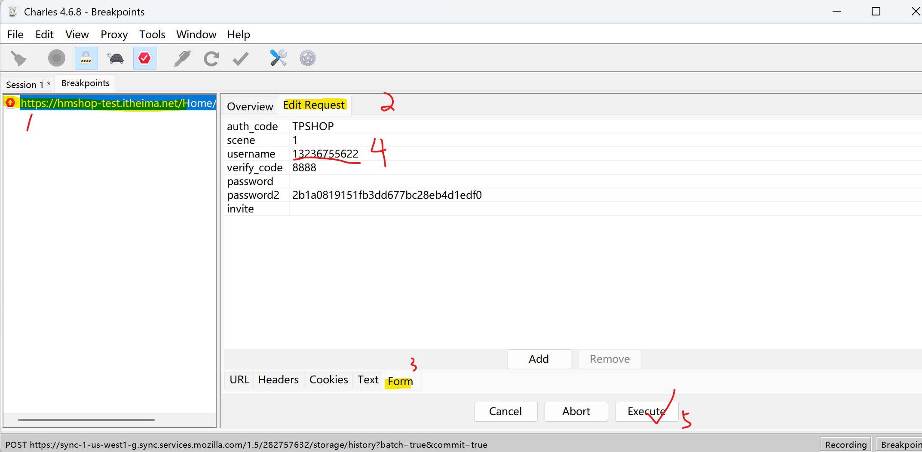The height and width of the screenshot is (452, 922).
Task: Select the scene name cell
Action: point(256,140)
